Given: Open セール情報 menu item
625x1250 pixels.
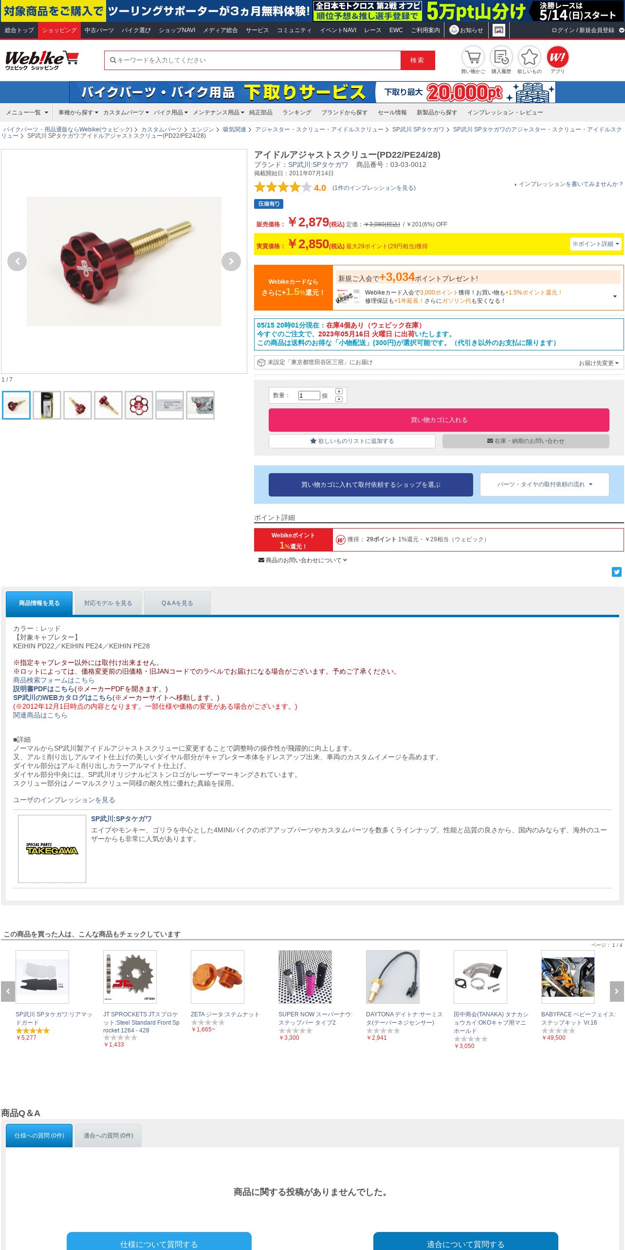Looking at the screenshot, I should pyautogui.click(x=392, y=112).
